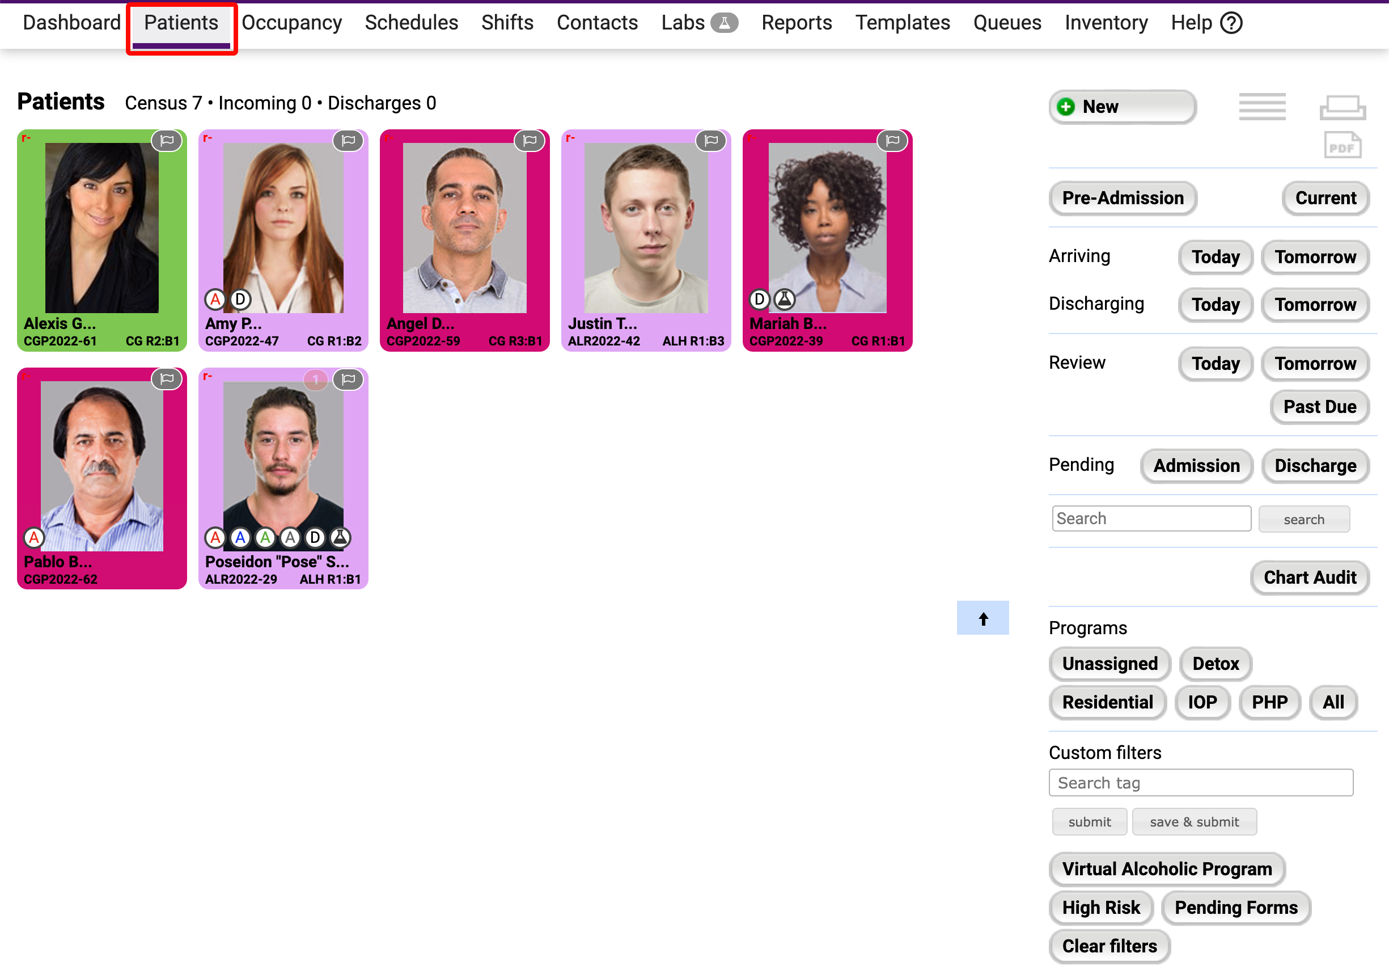Click the scroll-to-top arrow button
The image size is (1389, 970).
point(983,618)
